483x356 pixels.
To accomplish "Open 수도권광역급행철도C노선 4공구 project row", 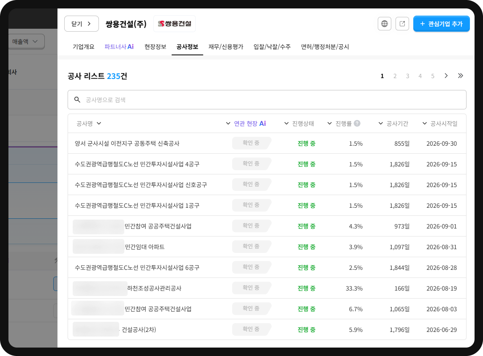I will 267,164.
